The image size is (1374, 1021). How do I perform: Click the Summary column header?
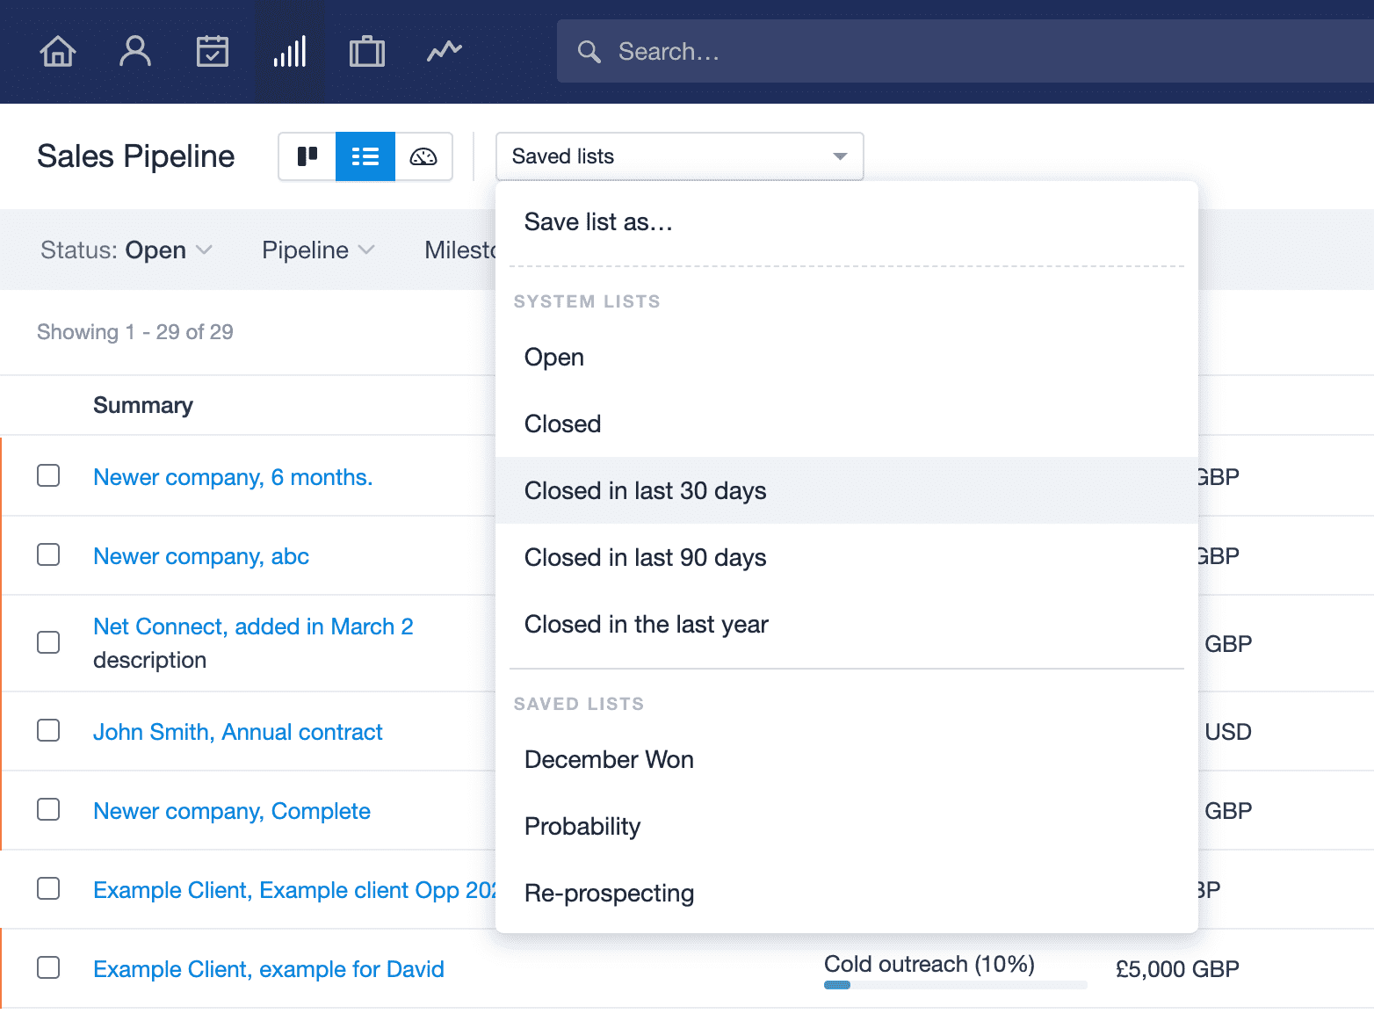pyautogui.click(x=143, y=405)
